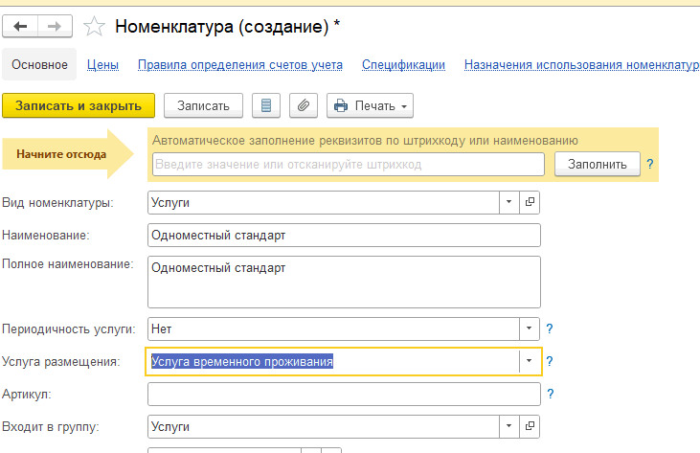The width and height of the screenshot is (700, 453).
Task: Open Правила определения счетов учета tab
Action: (x=240, y=65)
